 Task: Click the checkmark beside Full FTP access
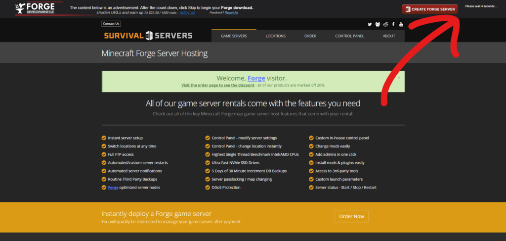point(104,154)
